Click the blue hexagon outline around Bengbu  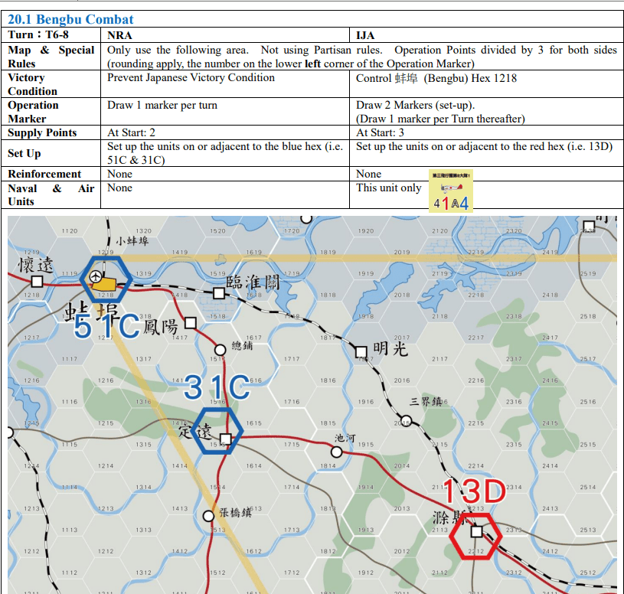106,279
